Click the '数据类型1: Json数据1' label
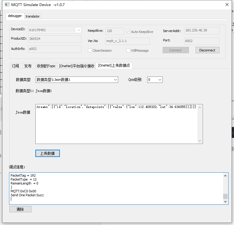Image resolution: width=234 pixels, height=225 pixels. tap(34, 91)
